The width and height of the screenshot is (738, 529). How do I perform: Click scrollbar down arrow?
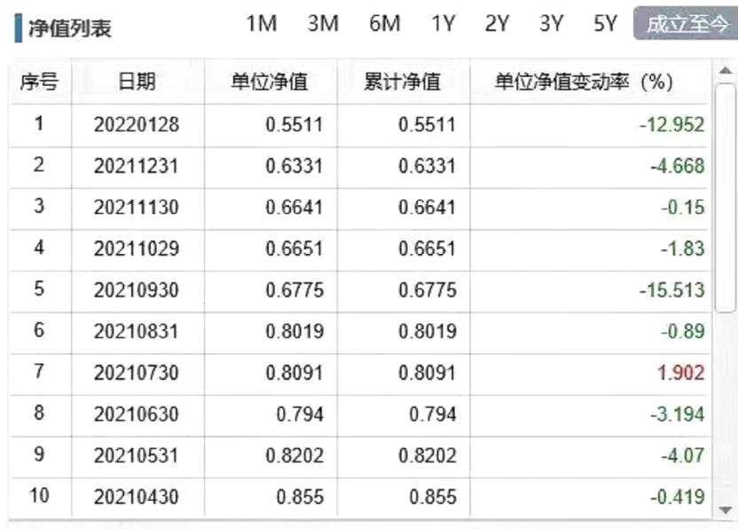[726, 509]
